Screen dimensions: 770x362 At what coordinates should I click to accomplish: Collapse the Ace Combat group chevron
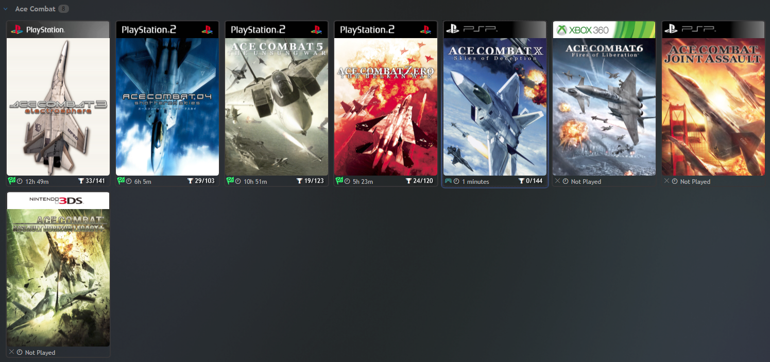[6, 9]
